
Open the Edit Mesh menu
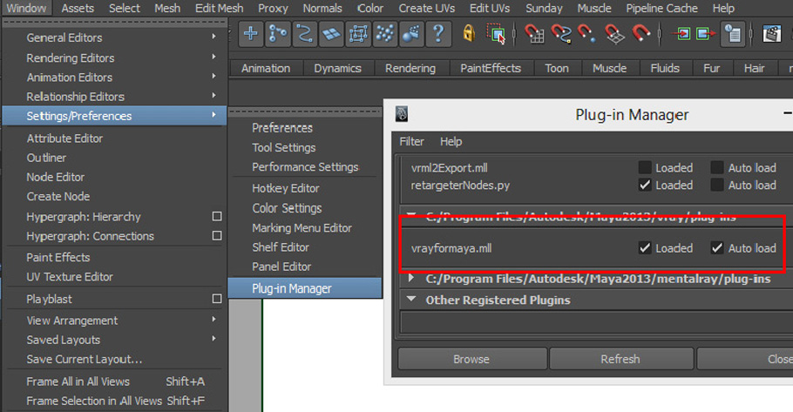[219, 9]
